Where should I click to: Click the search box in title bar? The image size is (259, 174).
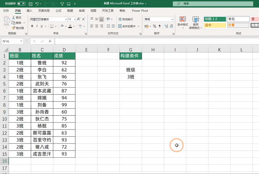213,4
